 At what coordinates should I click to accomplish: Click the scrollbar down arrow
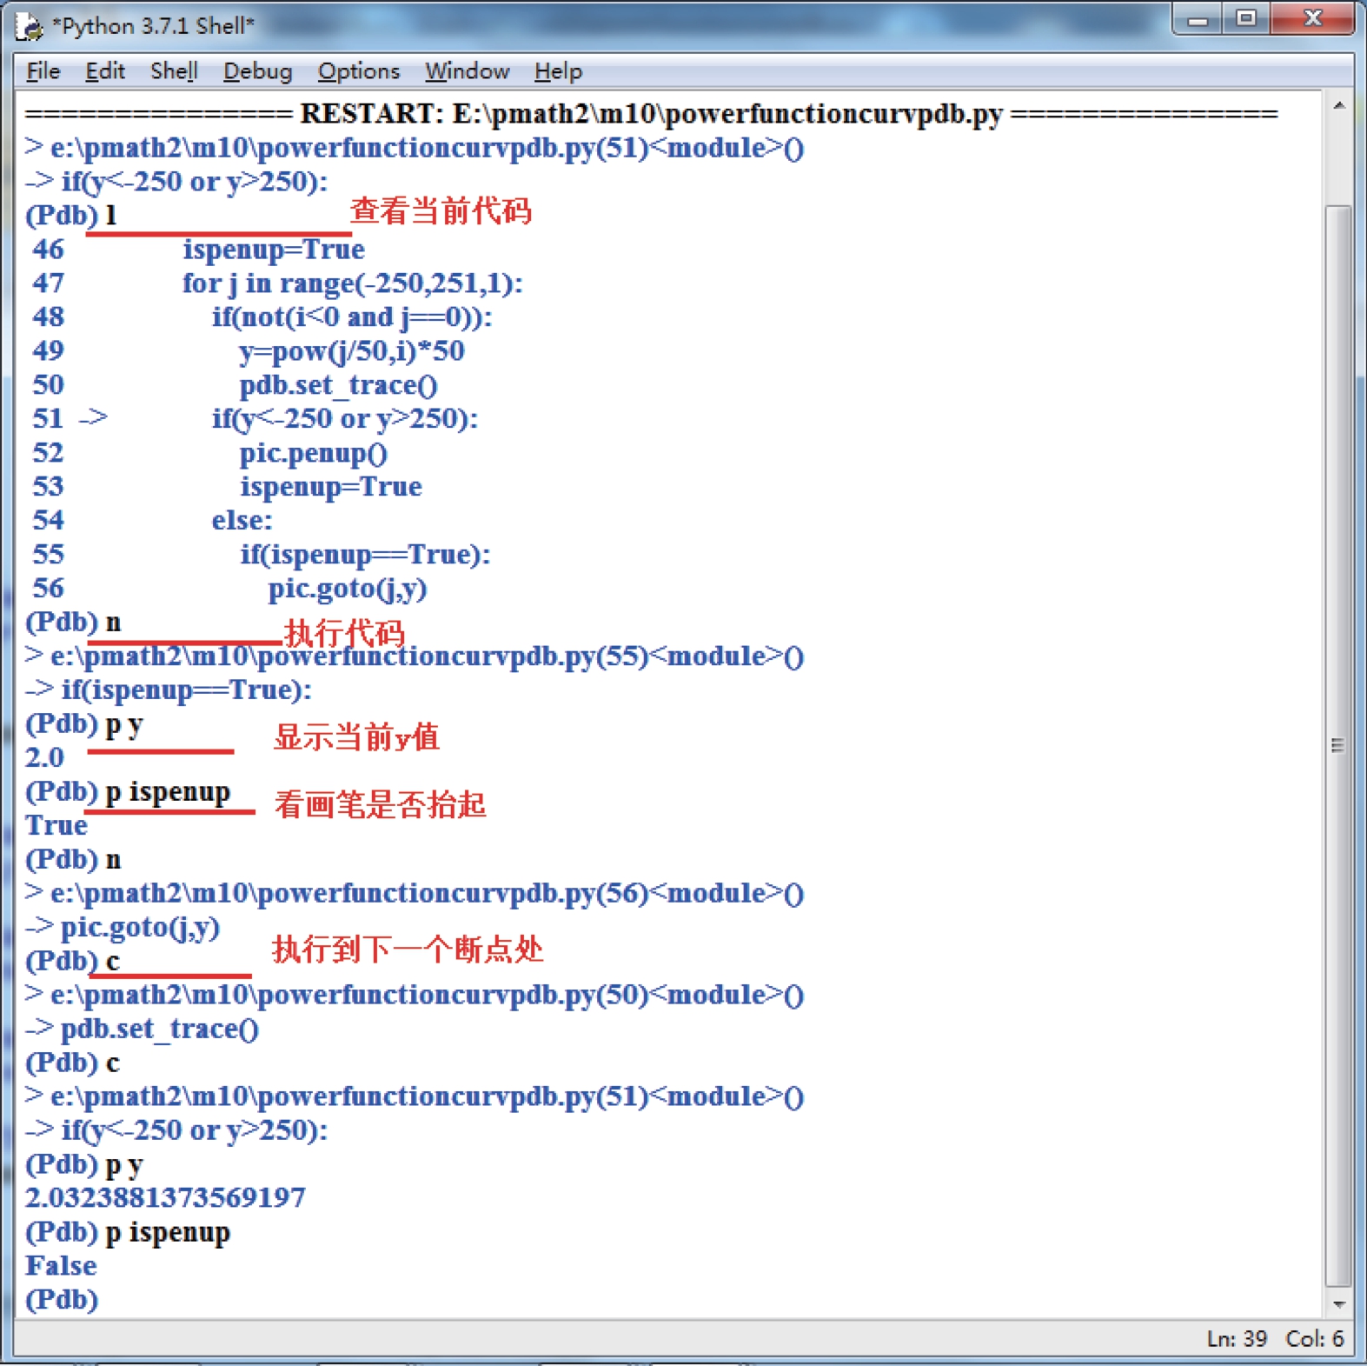pos(1338,1303)
